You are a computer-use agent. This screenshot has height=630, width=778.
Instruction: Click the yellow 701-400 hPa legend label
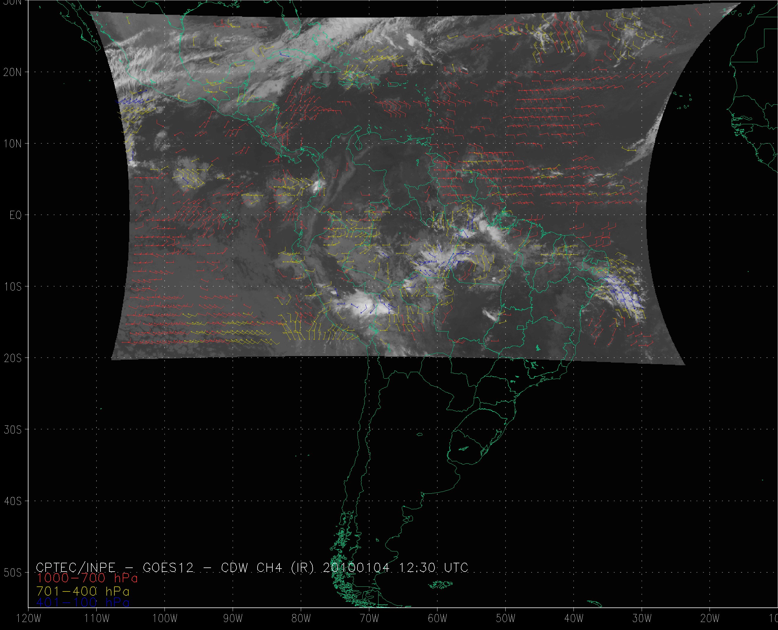[x=83, y=591]
